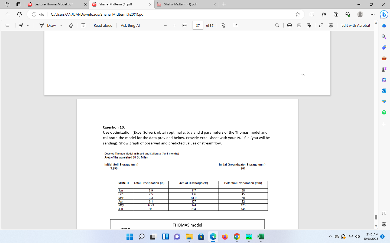Fit the page to width

click(184, 25)
